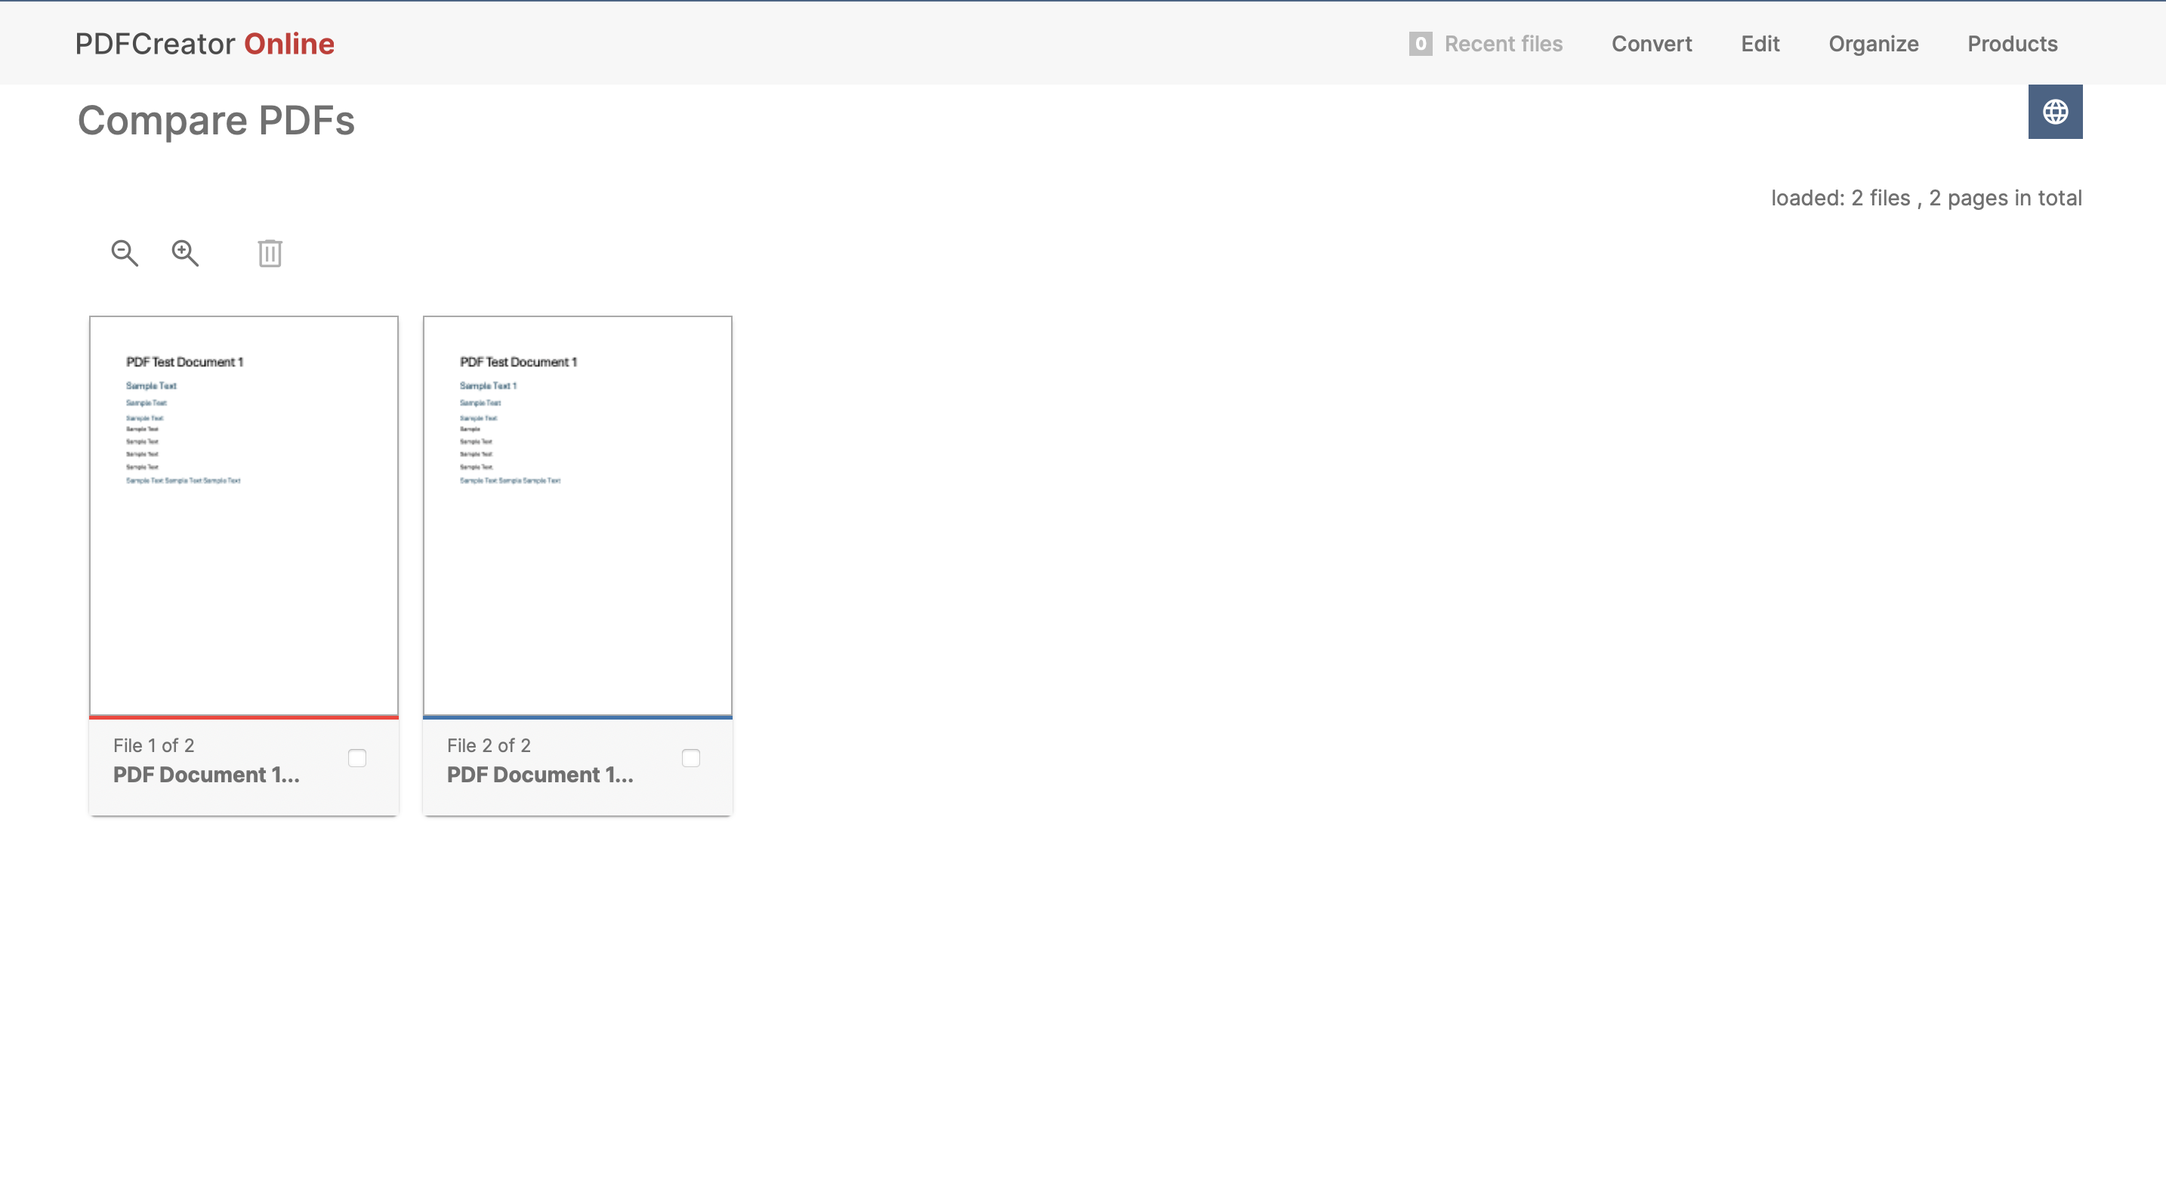Enable the checkbox on File 2 of 2
The height and width of the screenshot is (1190, 2166).
(x=691, y=757)
